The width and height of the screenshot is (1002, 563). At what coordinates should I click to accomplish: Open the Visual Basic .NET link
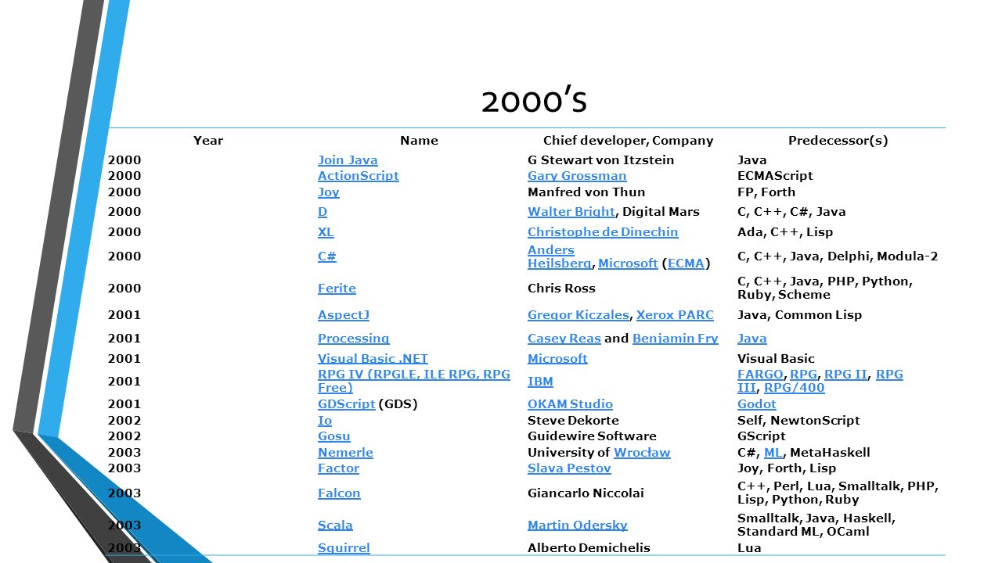373,359
